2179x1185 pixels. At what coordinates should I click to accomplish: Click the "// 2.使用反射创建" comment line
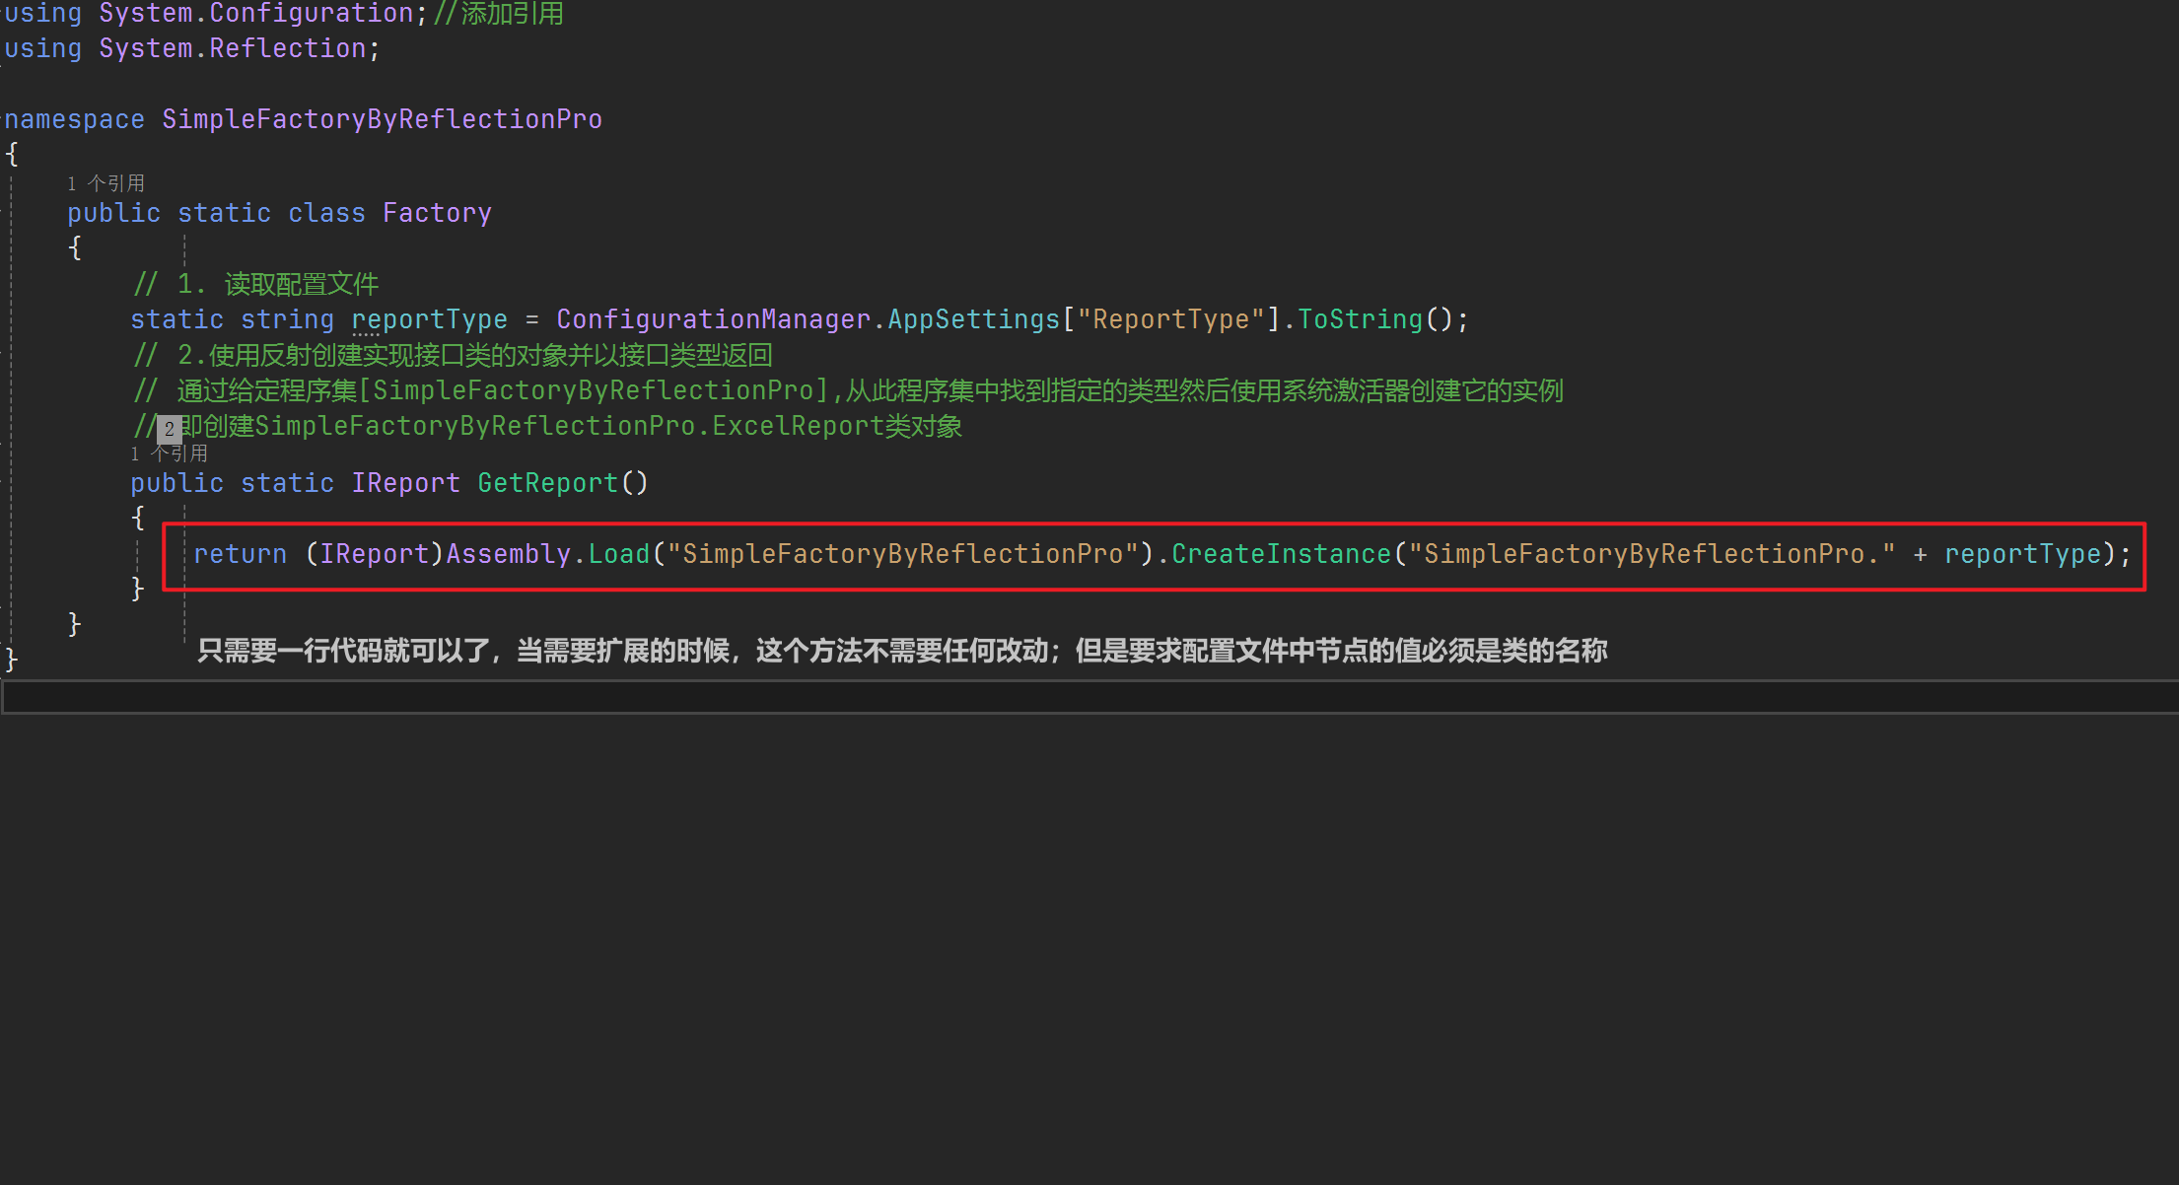coord(453,355)
